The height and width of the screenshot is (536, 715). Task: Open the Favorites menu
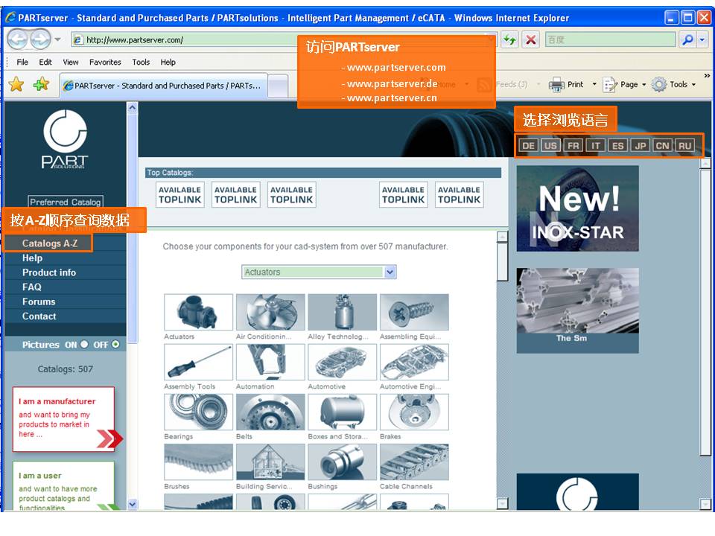pyautogui.click(x=105, y=62)
